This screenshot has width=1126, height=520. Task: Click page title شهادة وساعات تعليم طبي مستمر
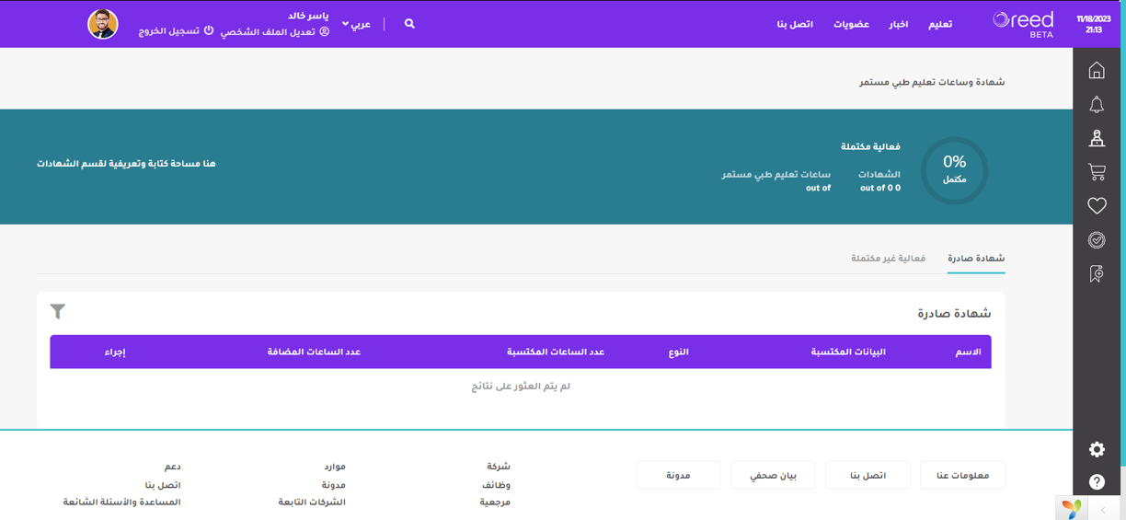coord(932,83)
